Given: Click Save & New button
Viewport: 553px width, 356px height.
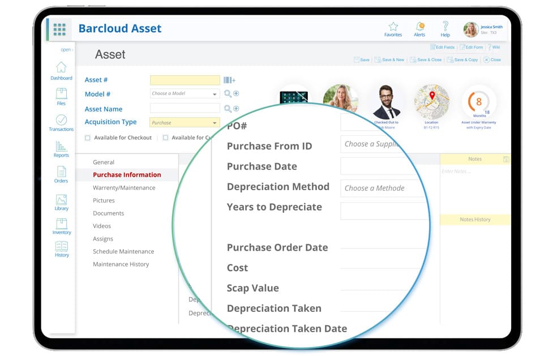Looking at the screenshot, I should click(389, 60).
